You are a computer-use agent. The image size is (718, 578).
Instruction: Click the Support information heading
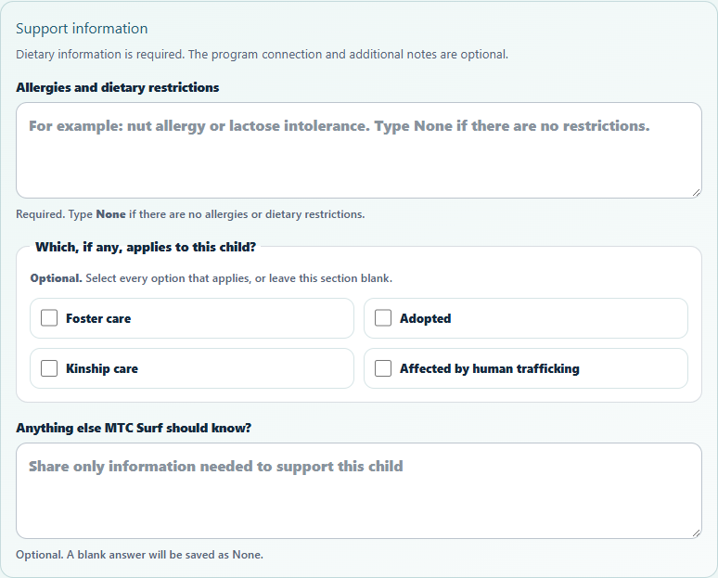82,29
